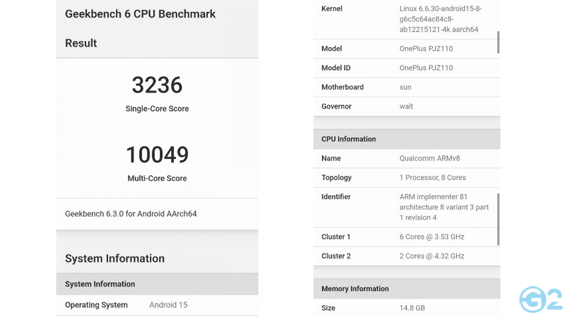Expand the CPU Information section
Viewport: 571px width, 317px height.
pos(407,139)
